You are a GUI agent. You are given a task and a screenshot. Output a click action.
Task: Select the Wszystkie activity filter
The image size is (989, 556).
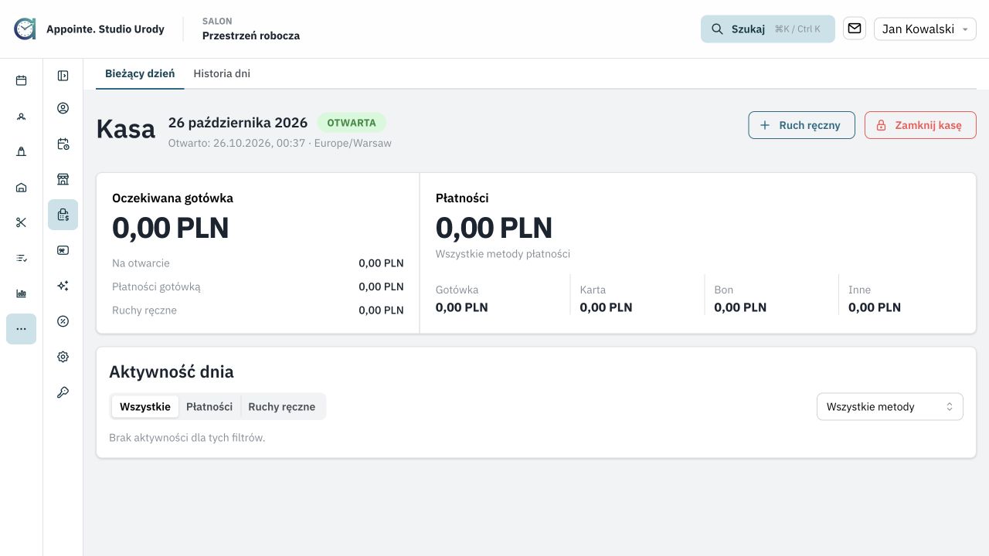pyautogui.click(x=145, y=407)
